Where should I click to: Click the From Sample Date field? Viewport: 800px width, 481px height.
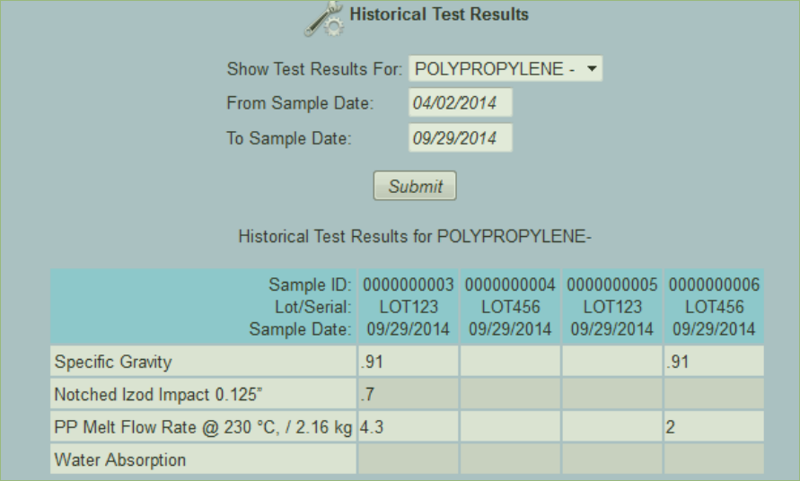click(x=461, y=102)
